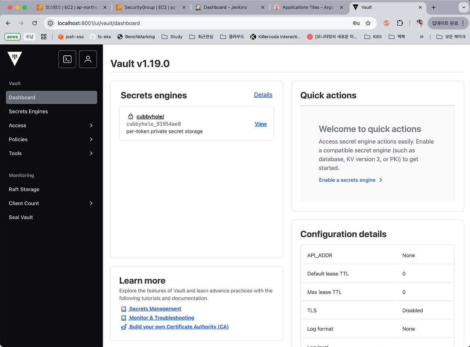
Task: Click the back navigation arrow
Action: [8, 23]
